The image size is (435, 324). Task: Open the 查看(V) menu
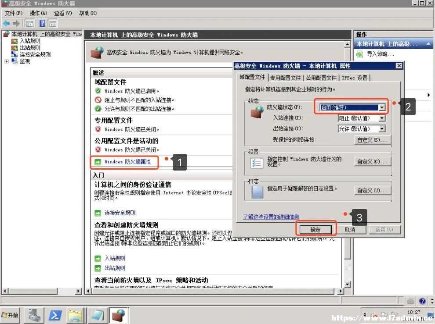point(63,13)
